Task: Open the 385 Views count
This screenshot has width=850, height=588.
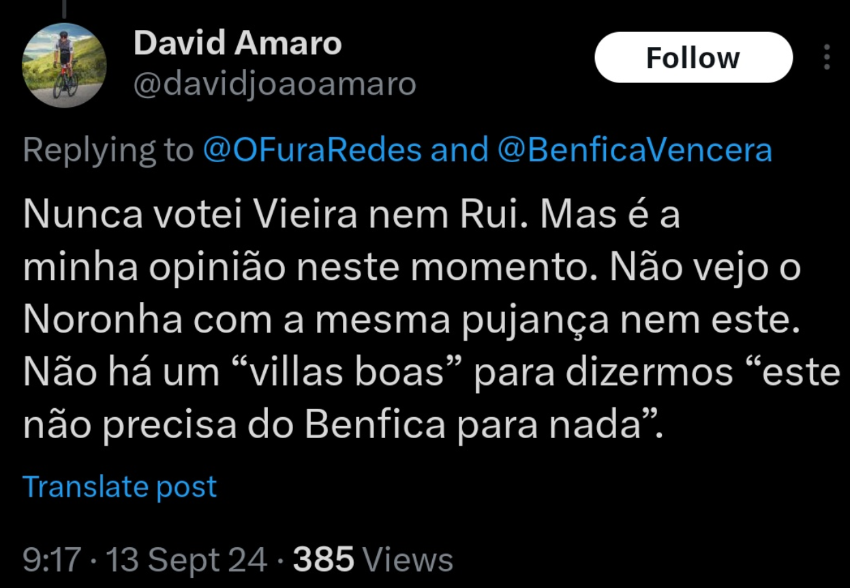Action: [x=374, y=560]
